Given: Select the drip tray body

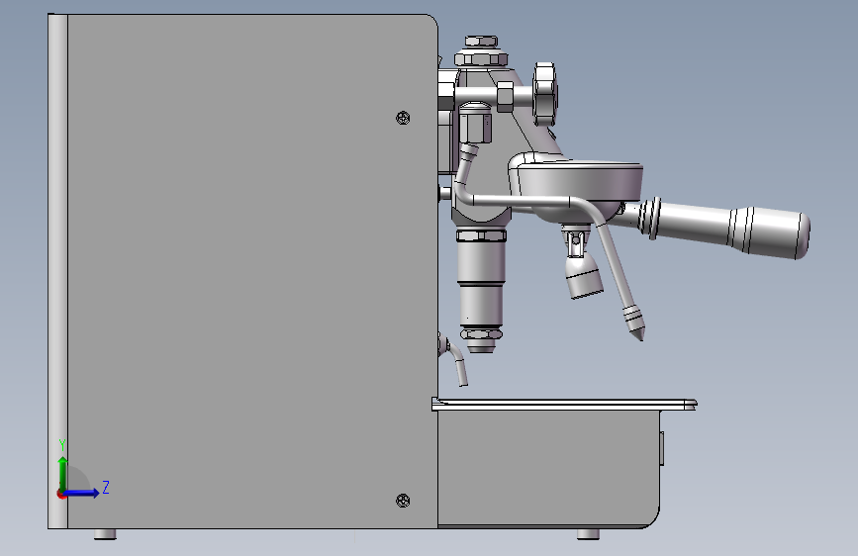Looking at the screenshot, I should [x=549, y=469].
